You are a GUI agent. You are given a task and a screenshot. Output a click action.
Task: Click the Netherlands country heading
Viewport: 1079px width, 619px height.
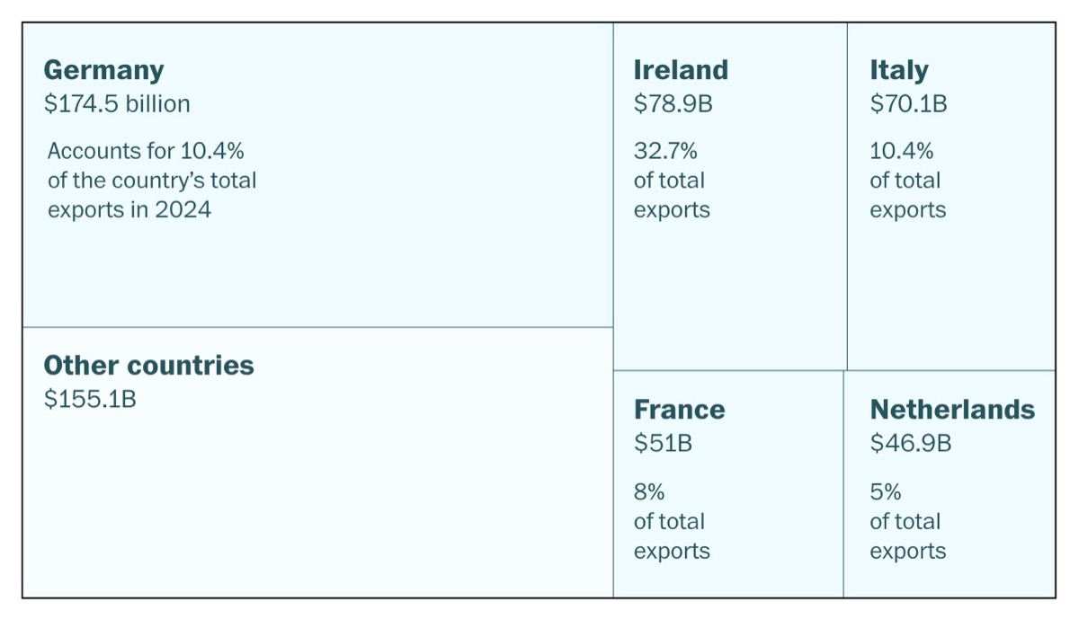click(x=952, y=410)
